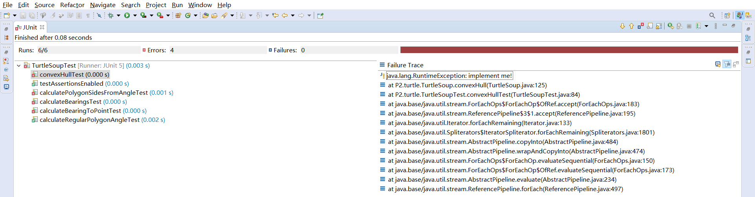Open the Navigate menu
Image resolution: width=755 pixels, height=197 pixels.
103,5
